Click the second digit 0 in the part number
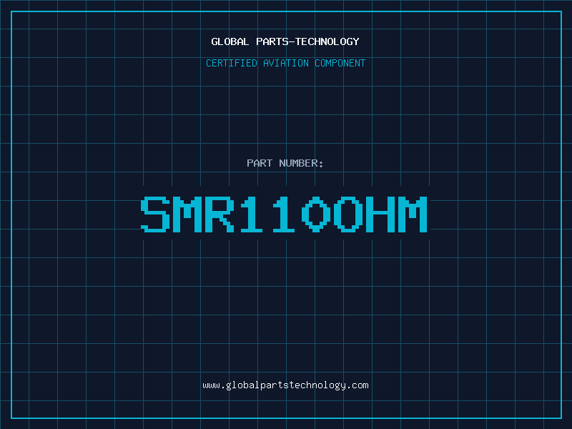Viewport: 572px width, 429px height. (348, 214)
